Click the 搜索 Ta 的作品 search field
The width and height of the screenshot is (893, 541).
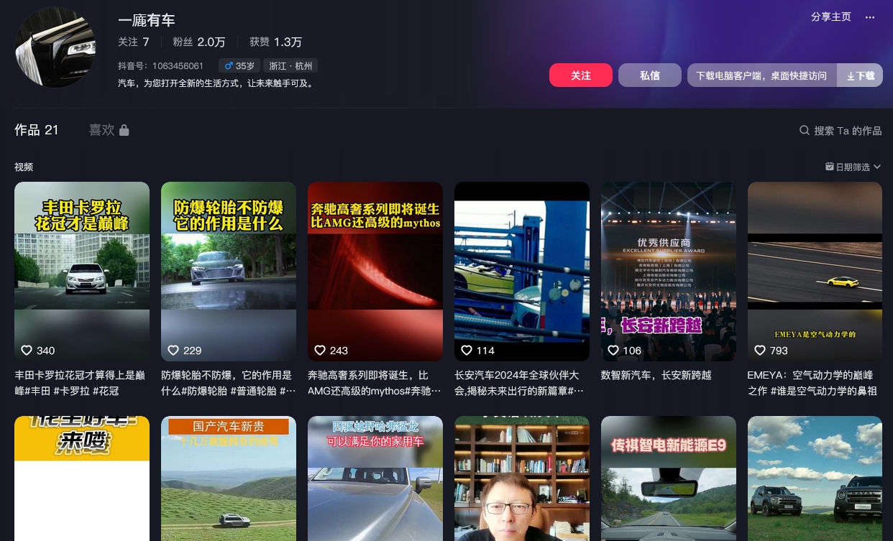click(x=841, y=131)
